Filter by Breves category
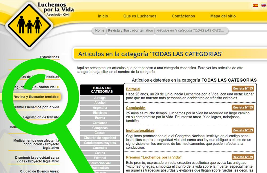 (x=100, y=118)
